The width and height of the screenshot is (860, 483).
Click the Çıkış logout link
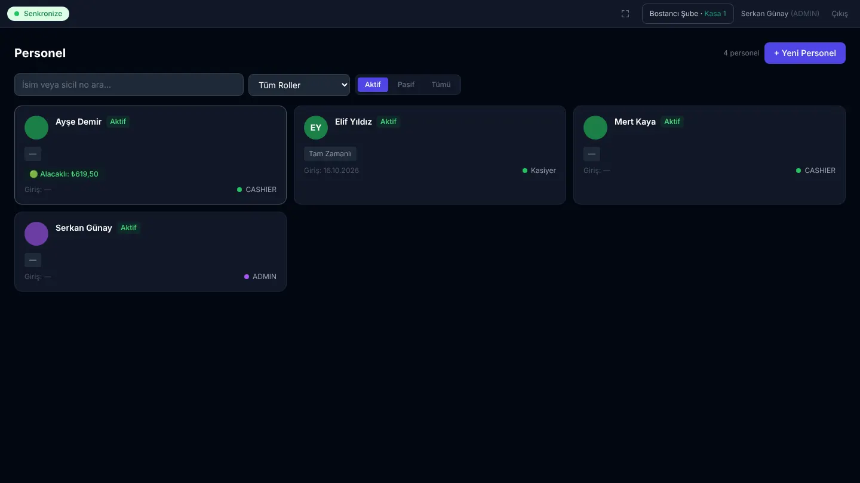(840, 14)
